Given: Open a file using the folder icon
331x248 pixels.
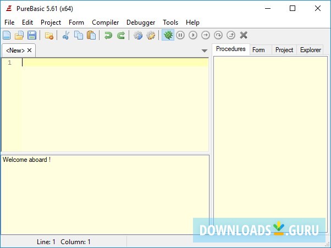Looking at the screenshot, I should click(x=19, y=35).
